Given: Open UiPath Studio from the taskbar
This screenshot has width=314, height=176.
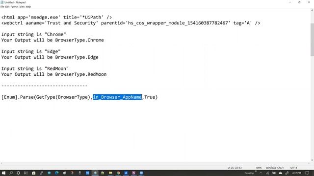Looking at the screenshot, I should click(x=126, y=173).
